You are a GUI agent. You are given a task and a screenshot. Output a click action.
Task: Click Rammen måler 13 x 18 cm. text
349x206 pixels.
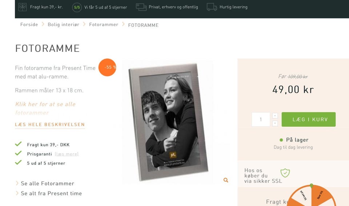[x=49, y=90]
